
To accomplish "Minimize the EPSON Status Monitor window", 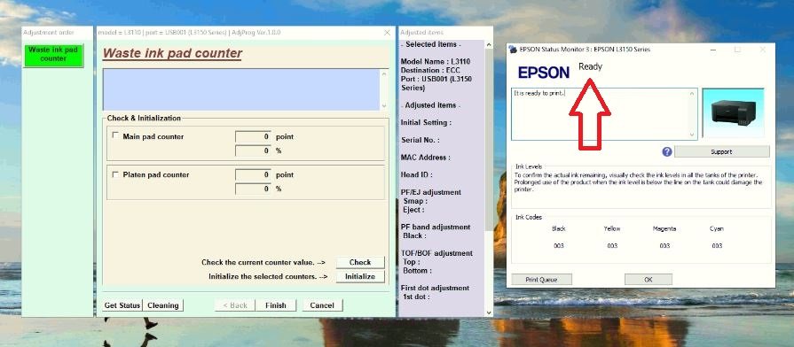I will pos(713,50).
